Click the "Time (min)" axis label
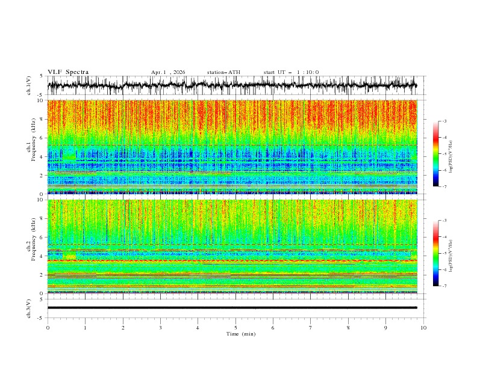Viewport: 477px width, 368px height. point(241,334)
